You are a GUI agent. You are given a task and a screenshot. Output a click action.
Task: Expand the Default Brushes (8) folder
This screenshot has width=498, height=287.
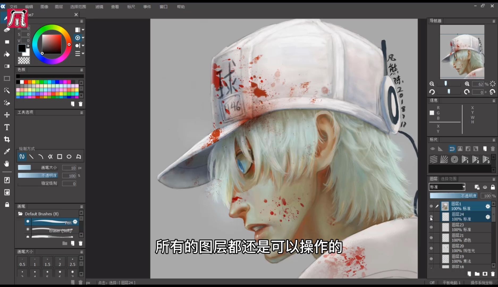click(20, 214)
